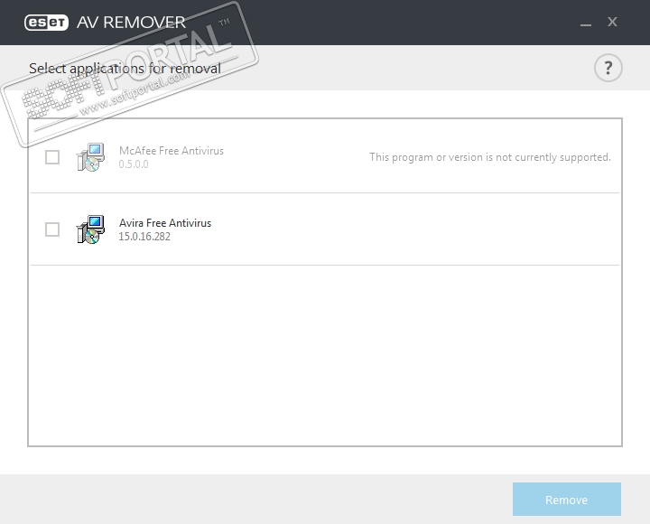Close the AV Remover window
The image size is (650, 524).
(x=612, y=22)
